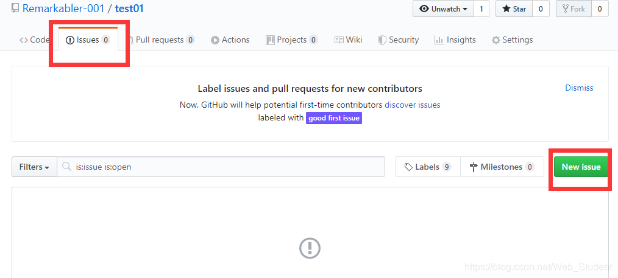618x278 pixels.
Task: Click the fork icon in Fork button
Action: [x=566, y=9]
